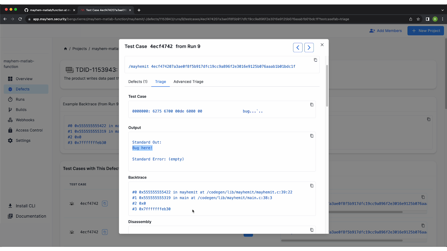Share the page from address bar
The image size is (447, 251).
click(x=411, y=19)
